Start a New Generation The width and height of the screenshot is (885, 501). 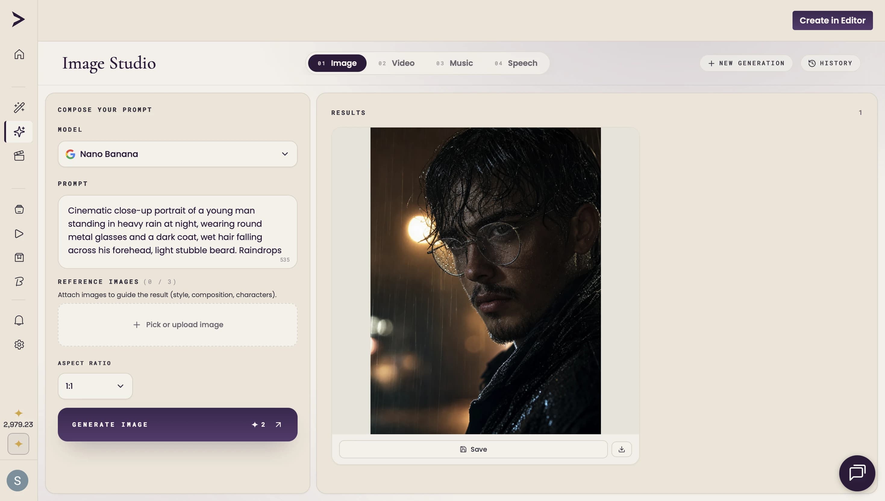click(746, 63)
